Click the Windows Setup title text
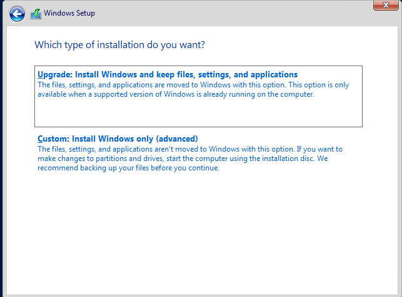The height and width of the screenshot is (297, 402). click(69, 13)
